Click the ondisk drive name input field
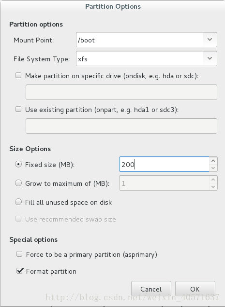The image size is (225, 307). (x=121, y=92)
